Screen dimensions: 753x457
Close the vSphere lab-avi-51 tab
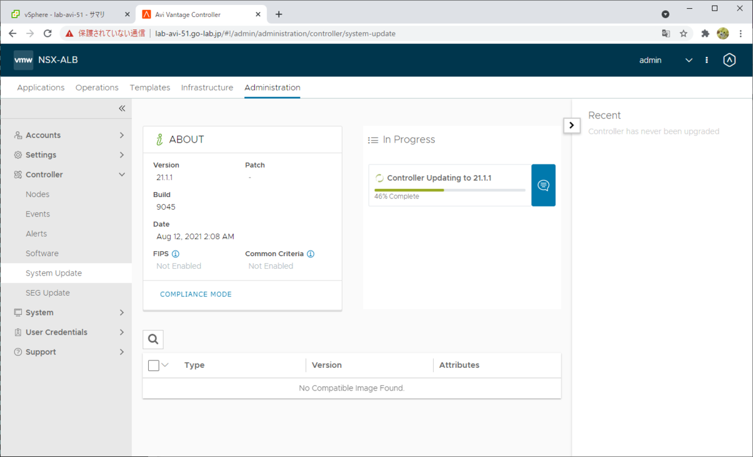(126, 14)
